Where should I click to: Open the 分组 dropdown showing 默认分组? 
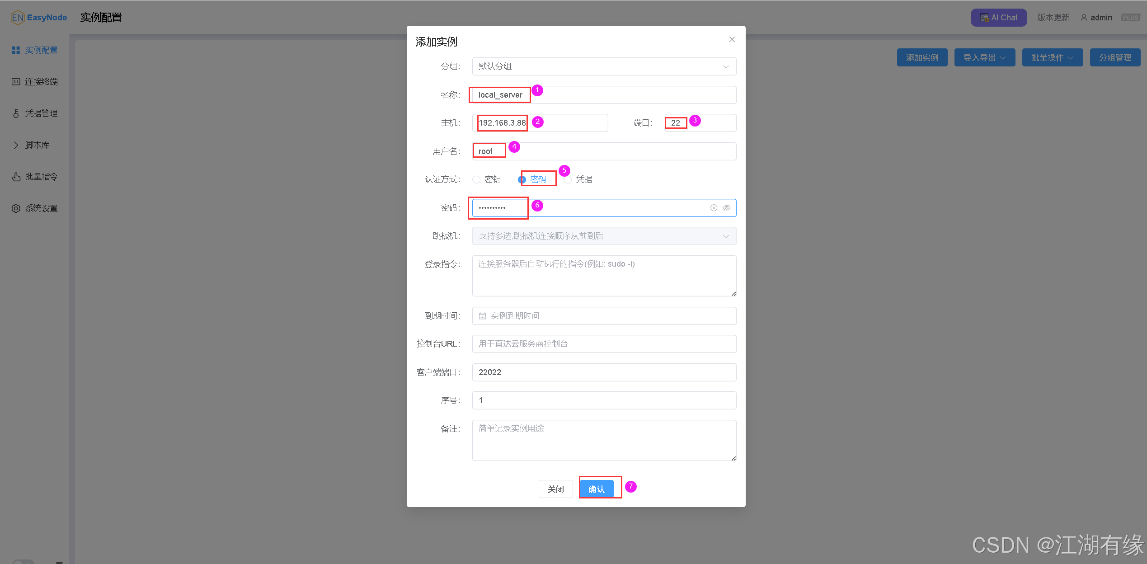tap(604, 66)
